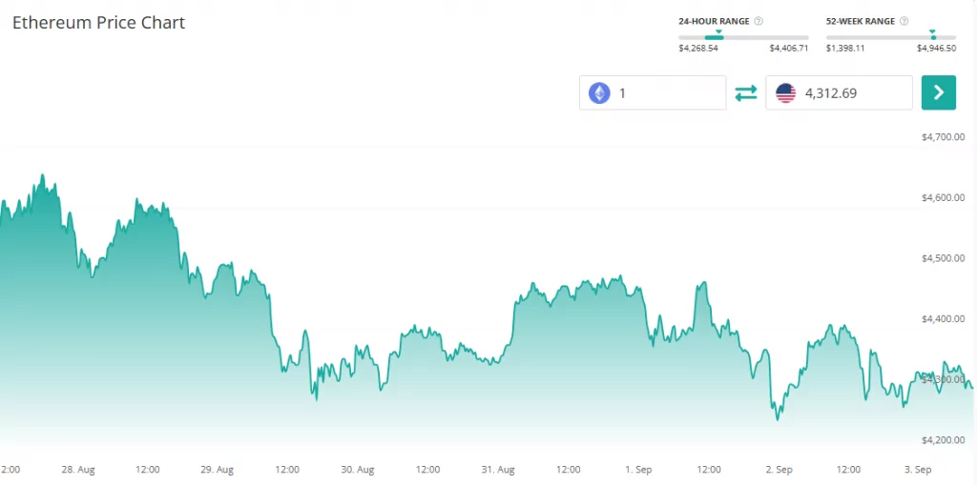
Task: Select the 1. Sep date marker
Action: (x=638, y=470)
